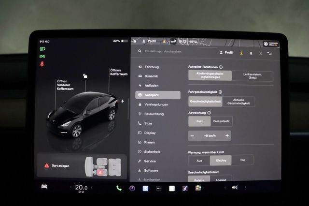Tap Öffnen Vorderer Kofferraum button
Screen dimensions: 309x206
(x=65, y=85)
